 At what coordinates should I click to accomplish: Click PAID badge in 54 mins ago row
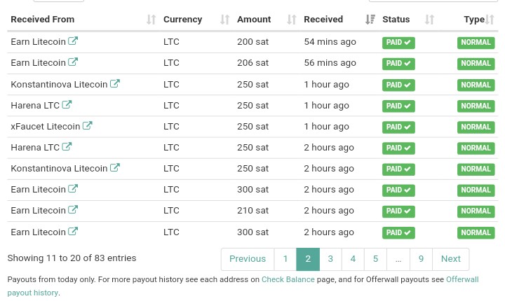[x=398, y=43]
